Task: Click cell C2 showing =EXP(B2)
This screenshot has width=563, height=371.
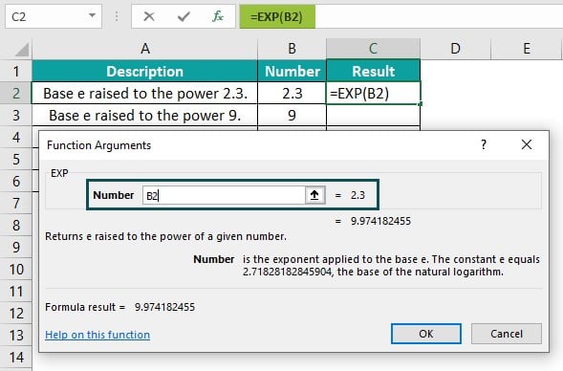Action: [373, 94]
